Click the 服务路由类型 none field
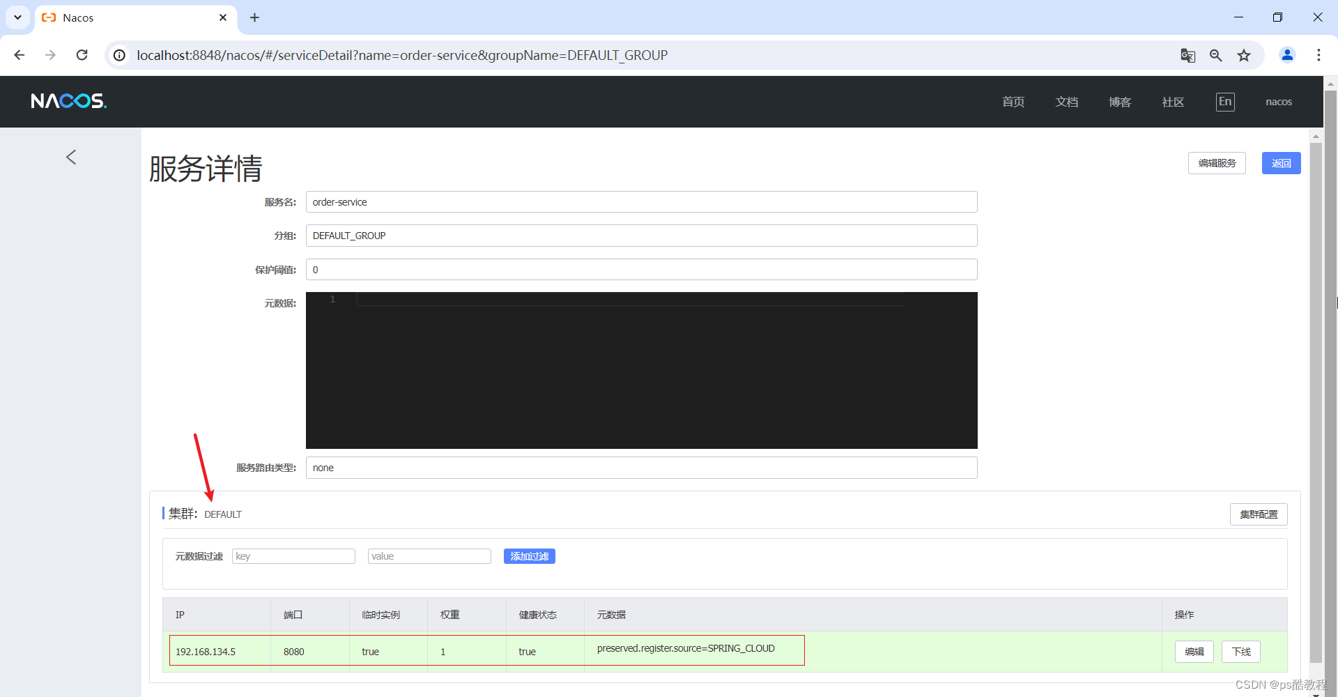Viewport: 1338px width, 697px height. 641,468
